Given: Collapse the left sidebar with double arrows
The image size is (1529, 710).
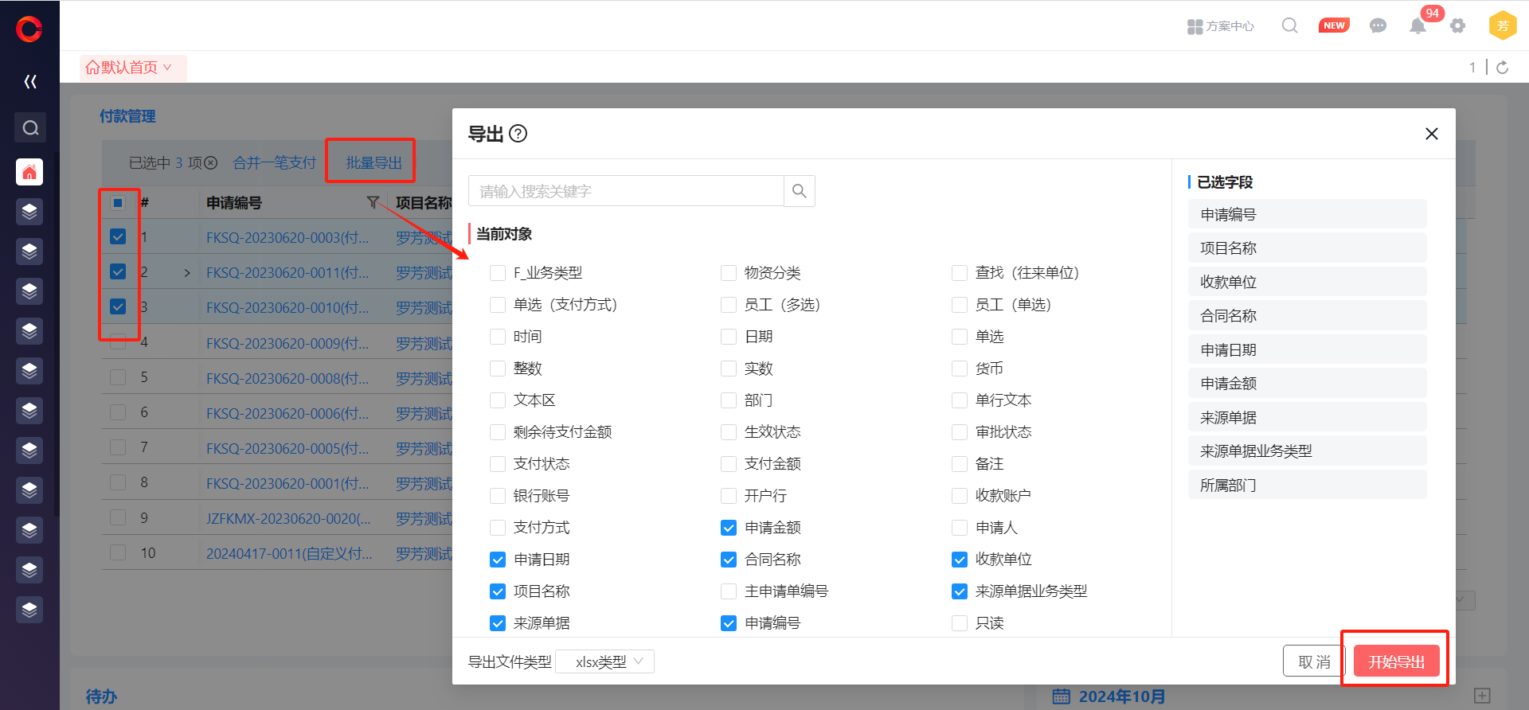Looking at the screenshot, I should point(30,81).
